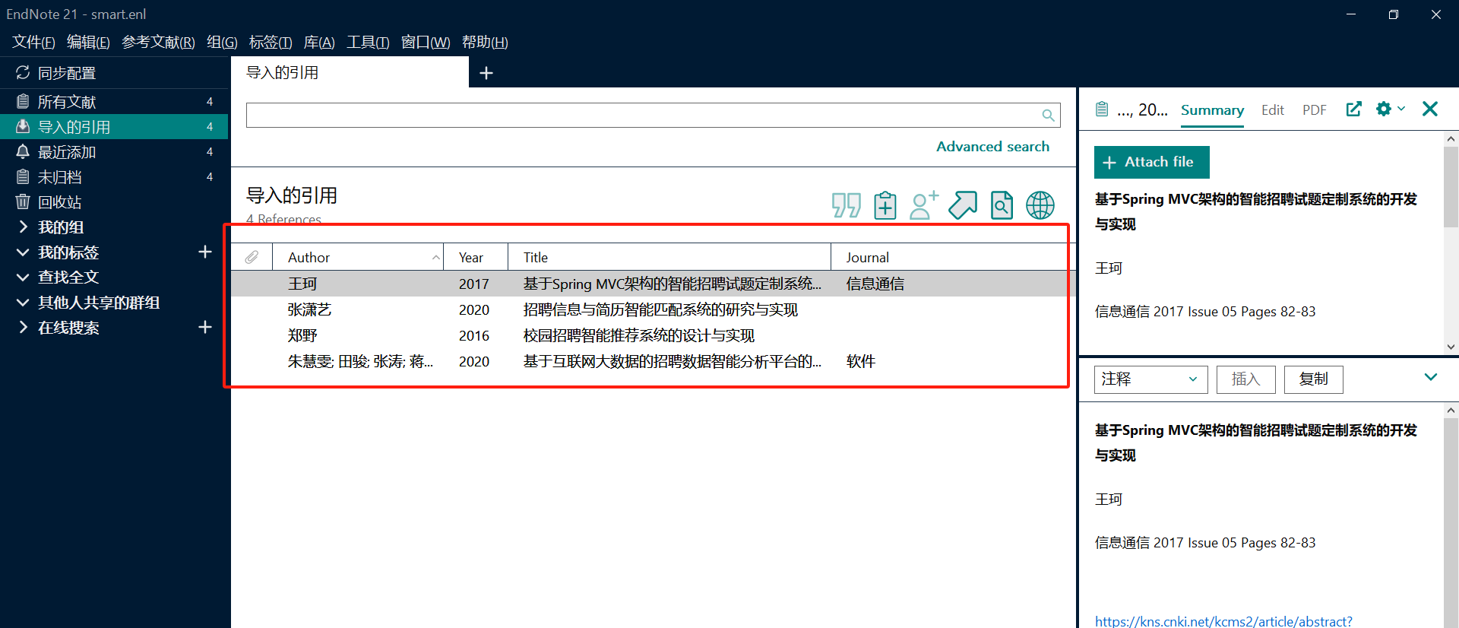Click the 信息通信 journal cell in 王珂 row
This screenshot has height=628, width=1459.
coord(875,284)
